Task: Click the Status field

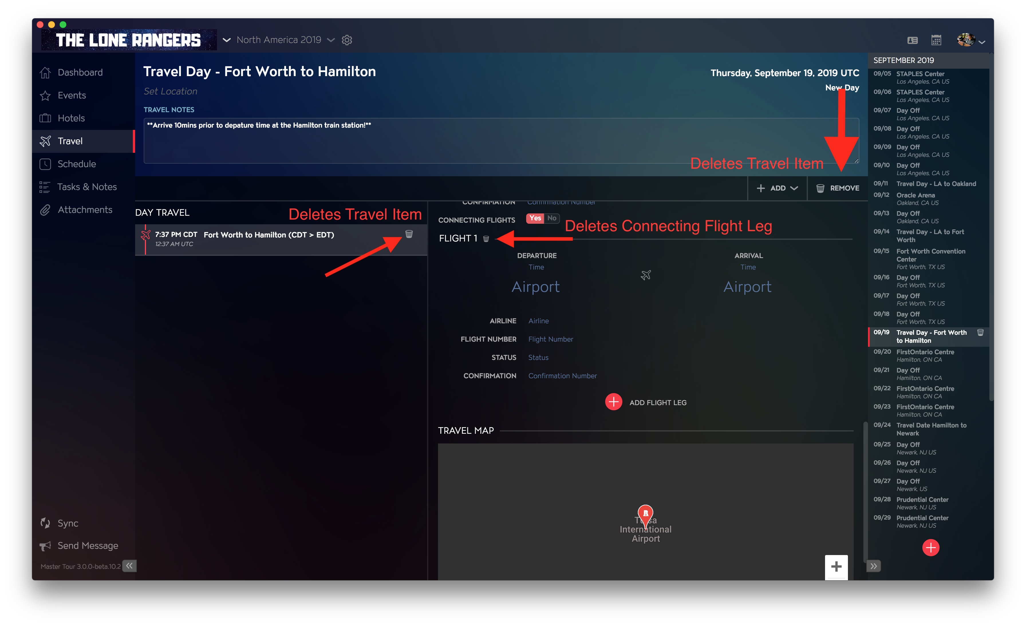Action: (538, 358)
